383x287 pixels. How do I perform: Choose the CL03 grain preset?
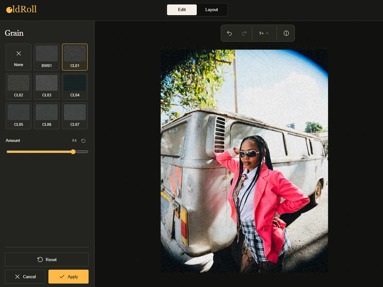tap(47, 86)
